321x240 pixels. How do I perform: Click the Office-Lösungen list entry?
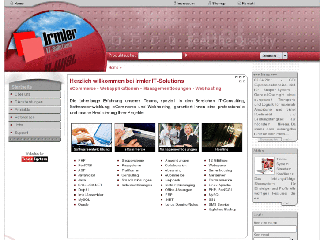(178, 190)
